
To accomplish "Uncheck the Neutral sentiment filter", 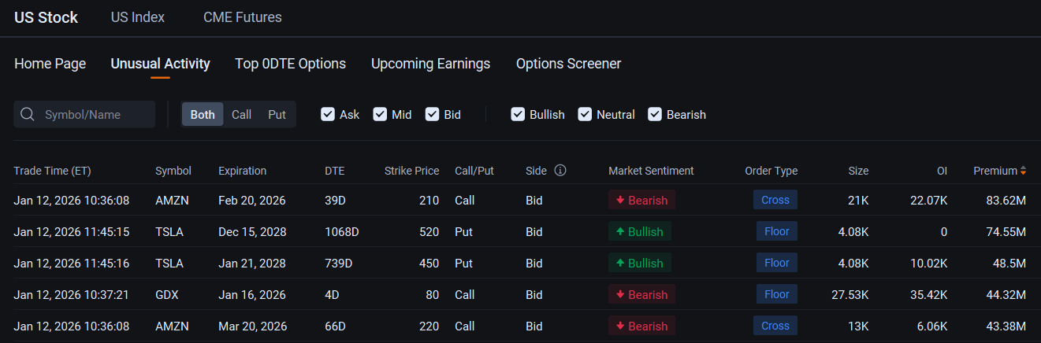I will pos(585,114).
